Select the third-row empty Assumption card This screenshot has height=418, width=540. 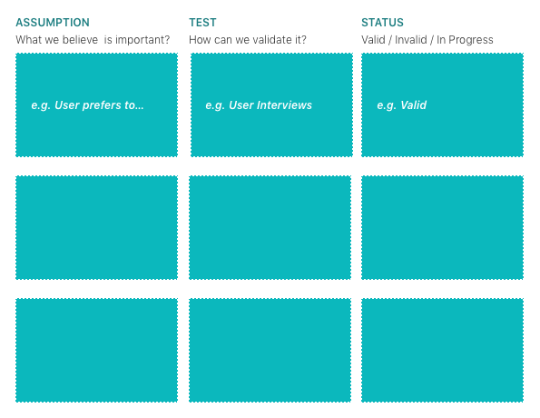97,351
